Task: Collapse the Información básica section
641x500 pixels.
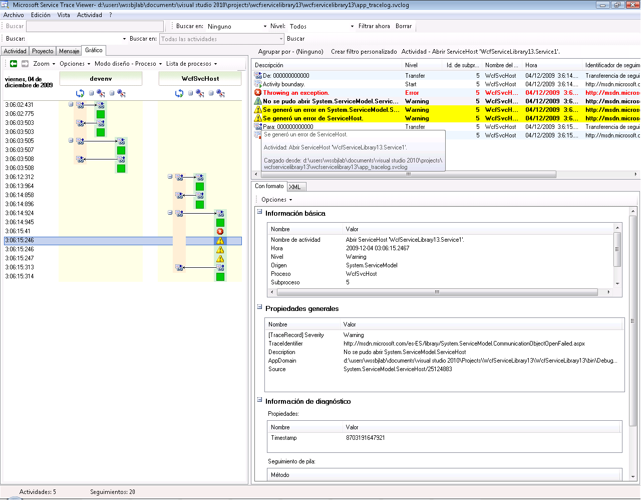Action: point(260,212)
